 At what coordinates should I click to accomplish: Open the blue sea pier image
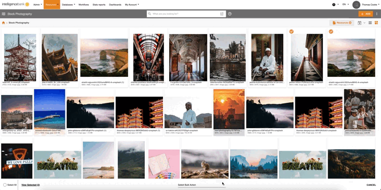point(49,109)
